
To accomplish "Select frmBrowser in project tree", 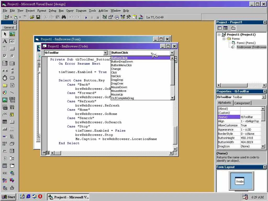I will click(x=251, y=47).
